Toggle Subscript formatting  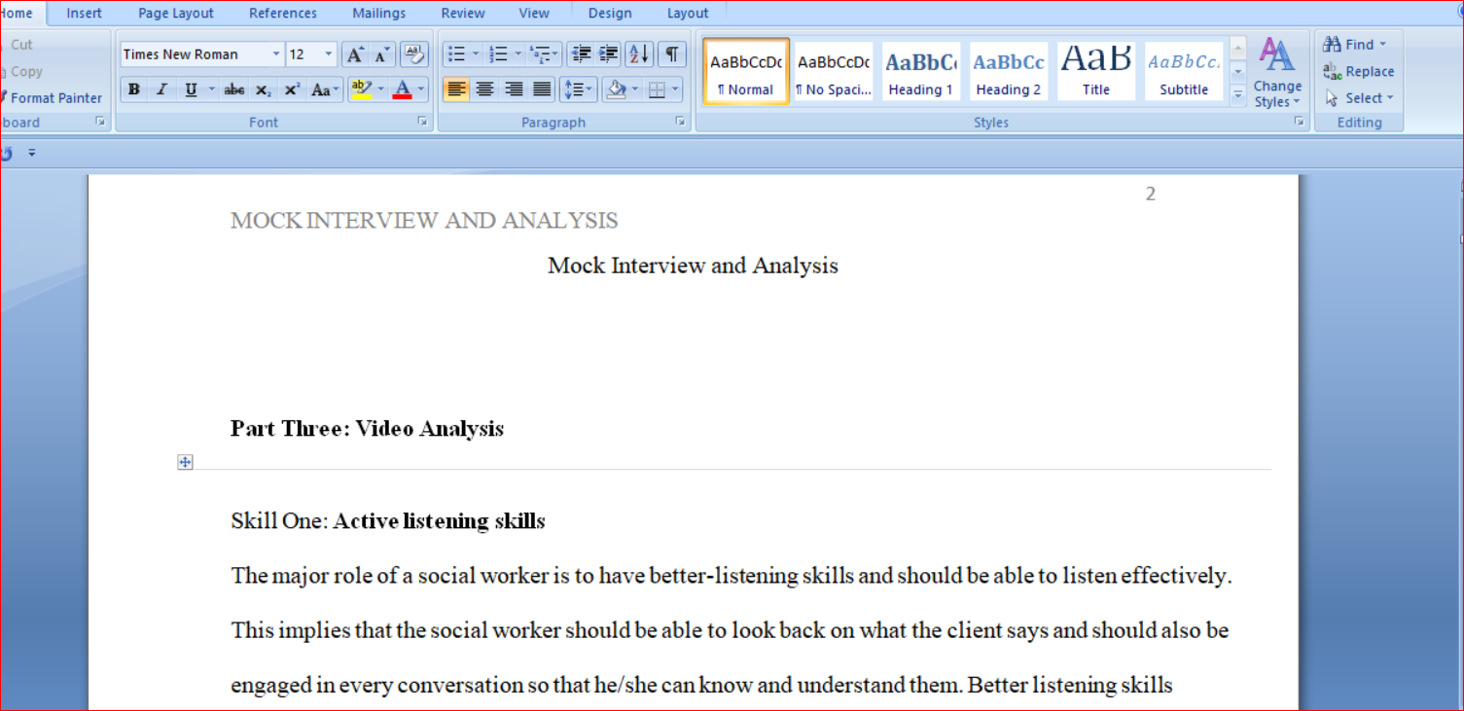pyautogui.click(x=263, y=89)
